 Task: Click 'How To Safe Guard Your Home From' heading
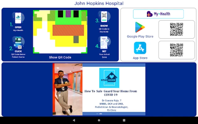tap(111, 91)
